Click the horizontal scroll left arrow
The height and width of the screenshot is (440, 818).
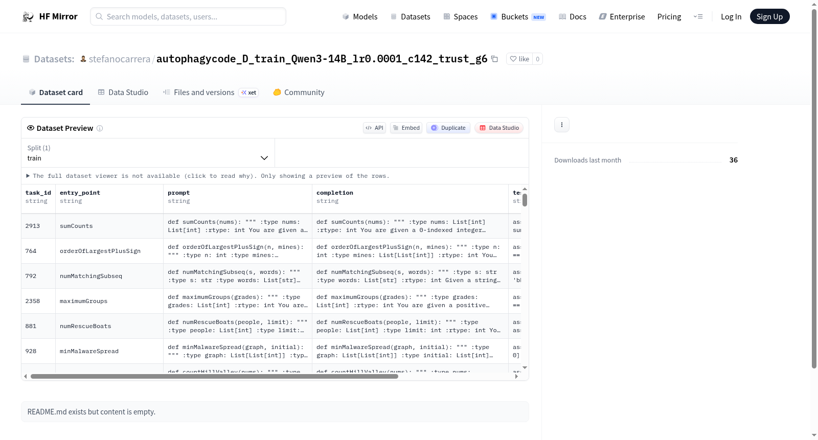[x=26, y=376]
